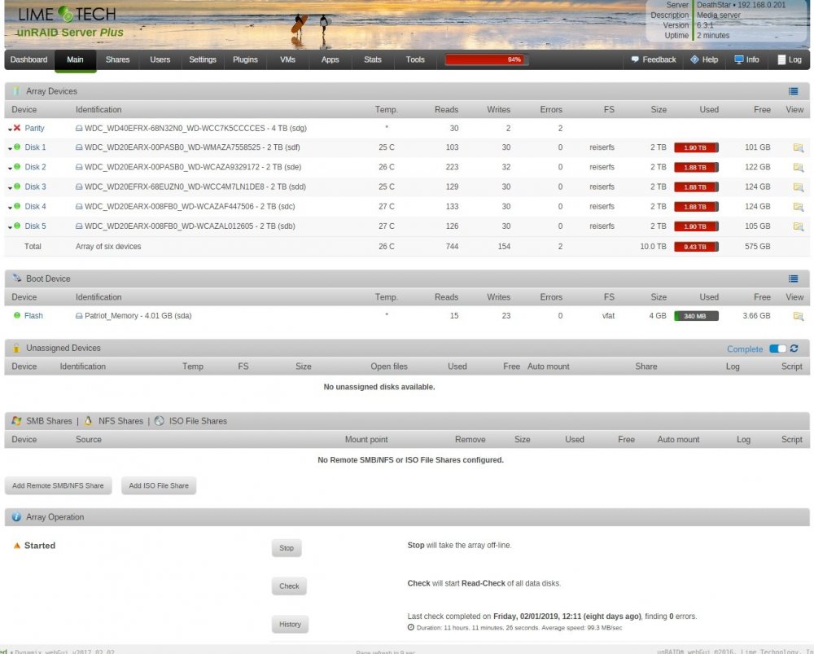Viewport: 814px width, 654px height.
Task: Select the Apps tab
Action: 330,59
